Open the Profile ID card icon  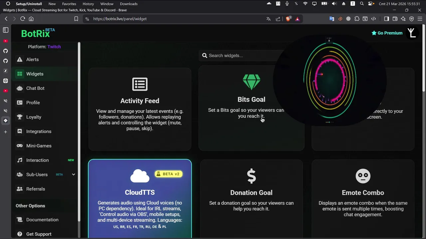tap(20, 103)
